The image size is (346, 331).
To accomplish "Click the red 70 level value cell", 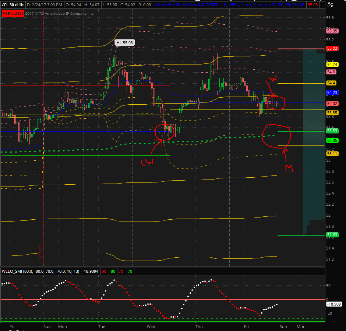I will click(121, 271).
